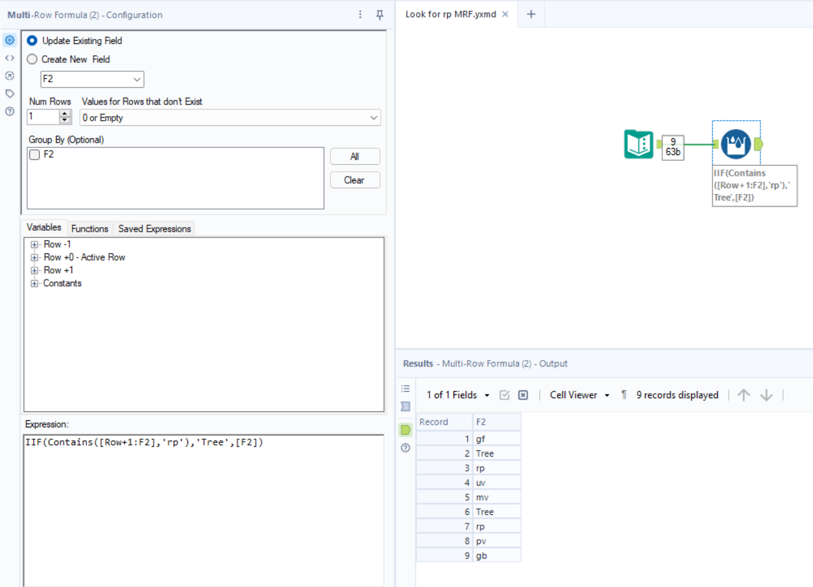Open the Configuration gear in the sidebar
Screen dimensions: 813x587
tap(9, 40)
